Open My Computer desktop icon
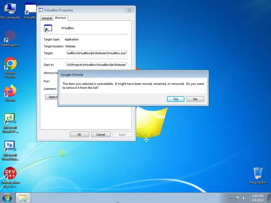The image size is (271, 203). 10,11
